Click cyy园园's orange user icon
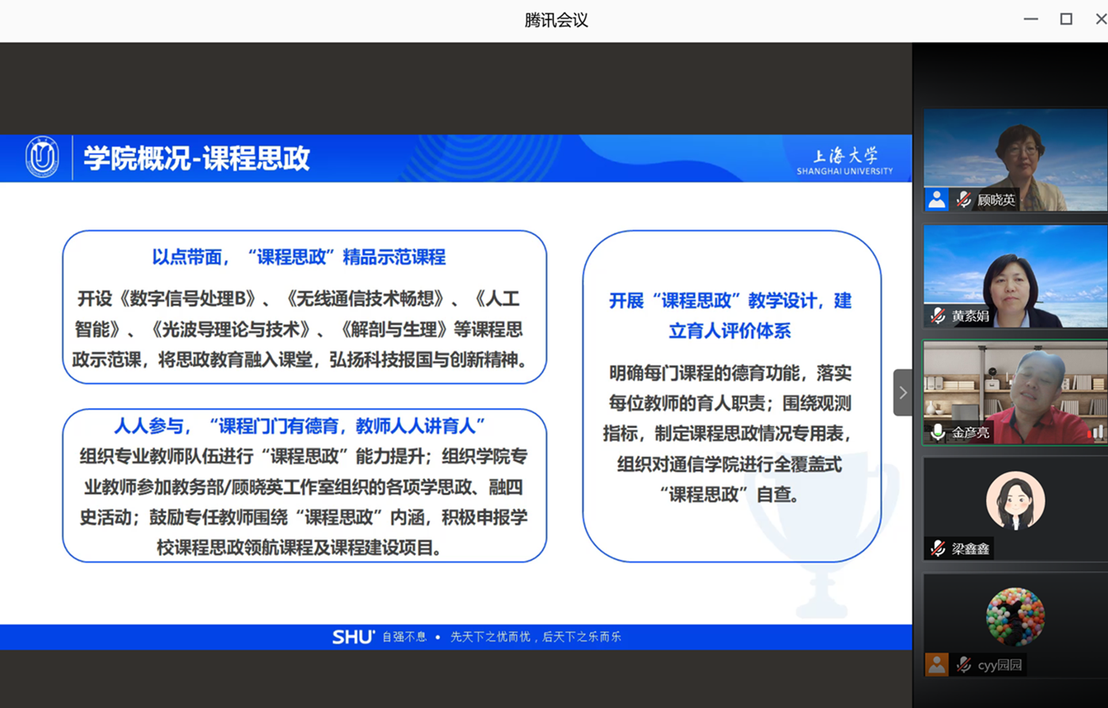1108x708 pixels. click(x=937, y=664)
